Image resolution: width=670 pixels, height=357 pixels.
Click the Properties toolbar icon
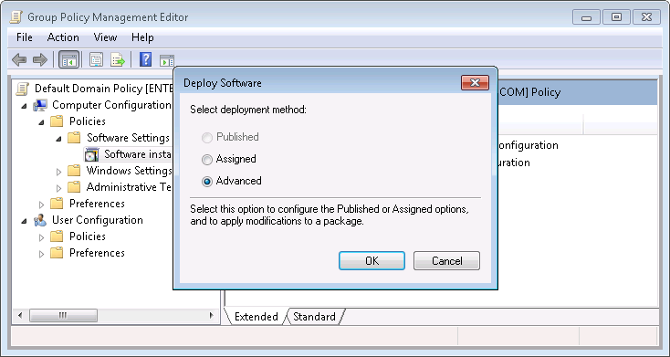(x=96, y=60)
